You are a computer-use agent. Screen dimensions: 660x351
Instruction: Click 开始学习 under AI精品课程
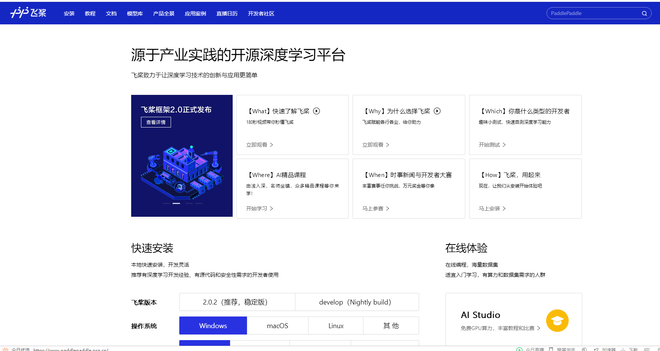click(257, 208)
